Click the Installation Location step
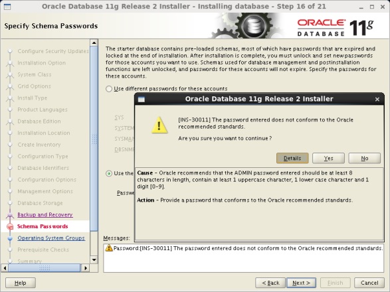390x292 pixels. 44,133
